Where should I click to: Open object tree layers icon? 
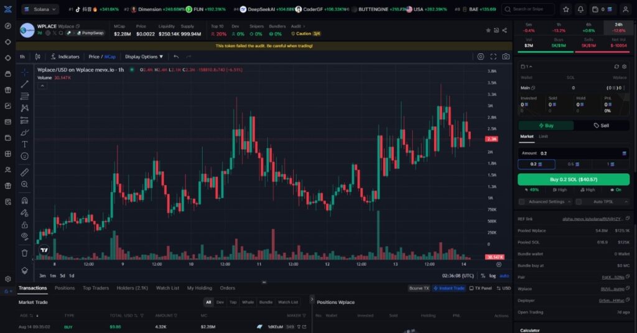pos(25,270)
